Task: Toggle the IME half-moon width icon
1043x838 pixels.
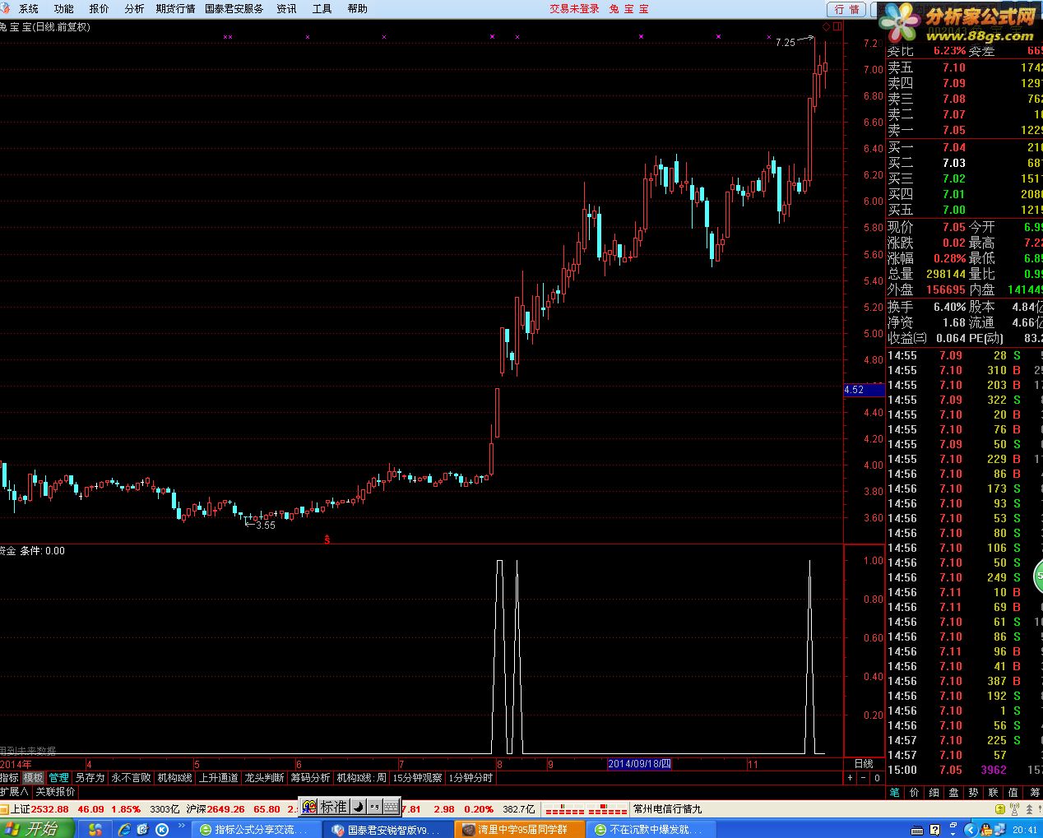Action: tap(359, 807)
